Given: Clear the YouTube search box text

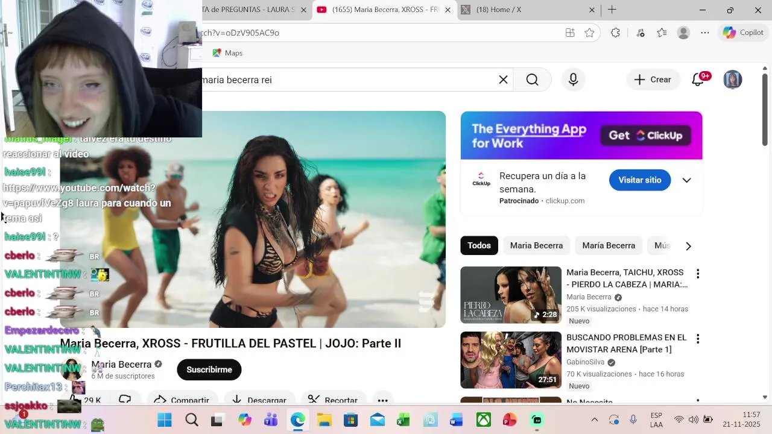Looking at the screenshot, I should 503,80.
